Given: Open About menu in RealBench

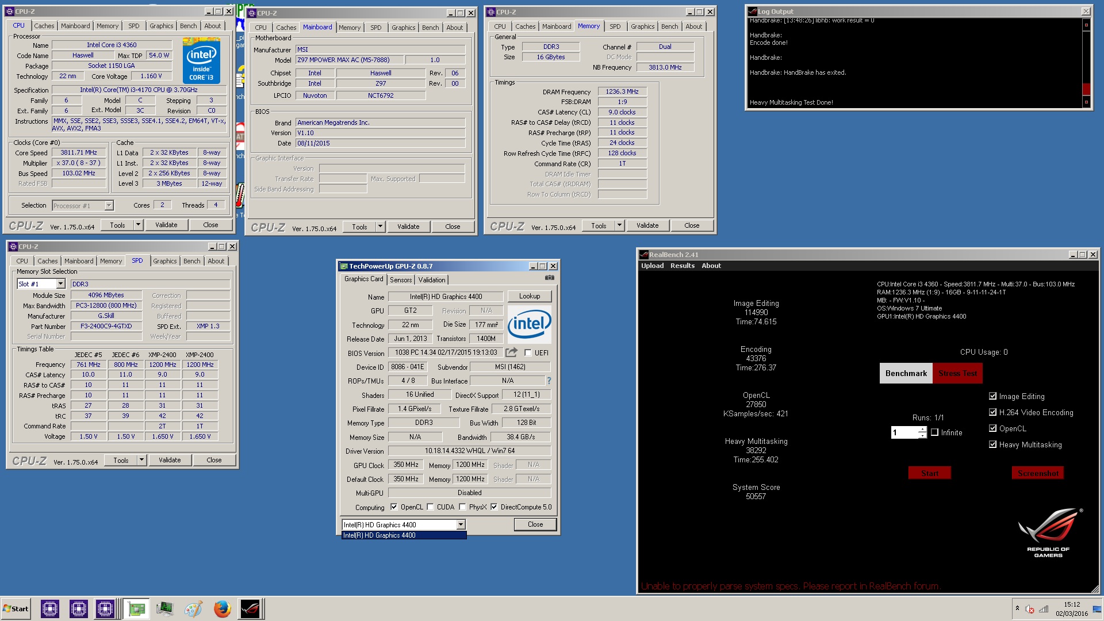Looking at the screenshot, I should pos(711,266).
